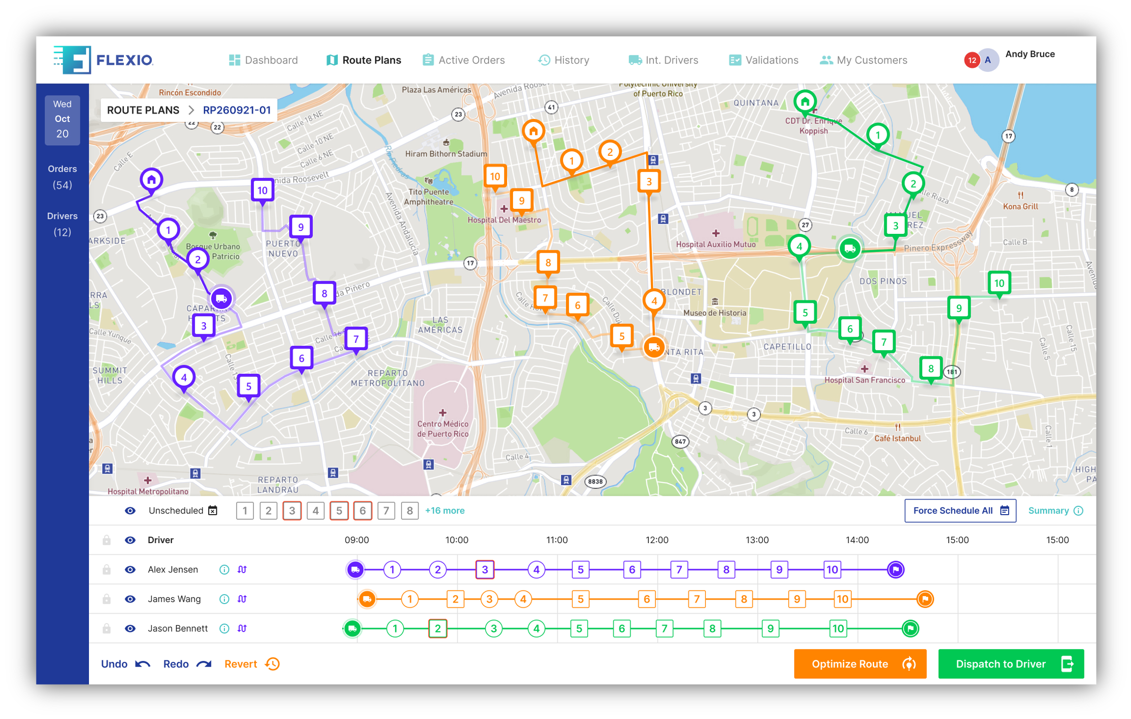1131x719 pixels.
Task: Open the Andy Bruce user menu
Action: pos(1029,54)
